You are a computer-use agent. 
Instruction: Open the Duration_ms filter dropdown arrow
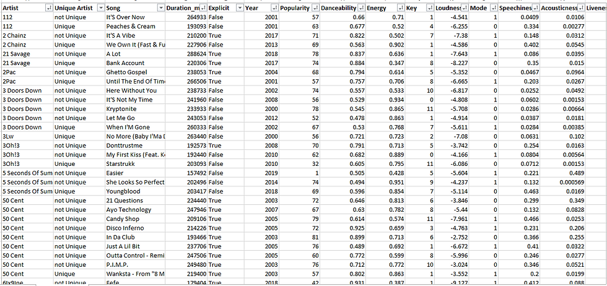[203, 8]
